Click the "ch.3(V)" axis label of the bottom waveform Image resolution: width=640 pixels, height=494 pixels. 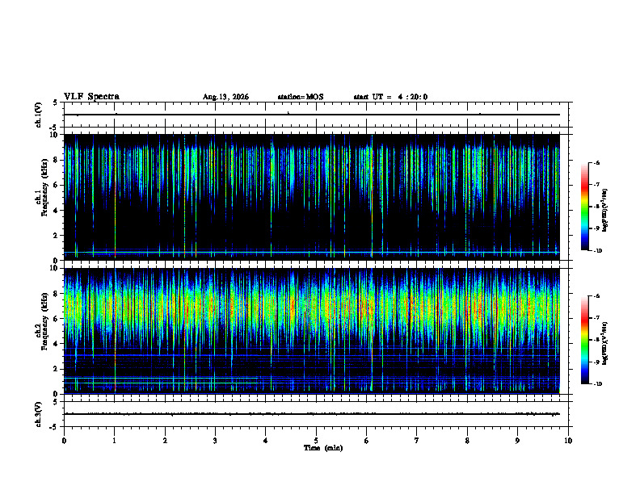click(39, 414)
